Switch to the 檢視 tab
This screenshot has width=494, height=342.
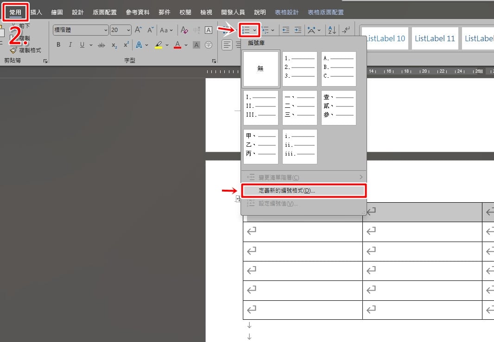(x=206, y=12)
